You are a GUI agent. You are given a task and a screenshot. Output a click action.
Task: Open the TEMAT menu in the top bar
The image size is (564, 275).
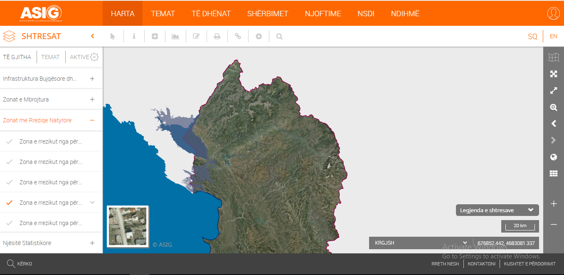[163, 13]
